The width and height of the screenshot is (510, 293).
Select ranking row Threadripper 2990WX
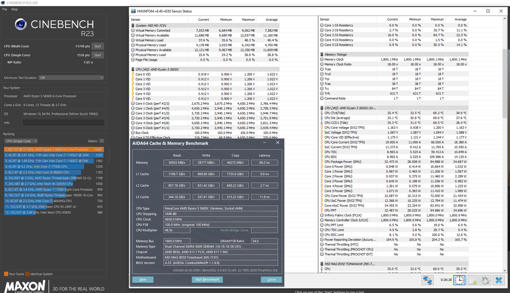point(54,178)
